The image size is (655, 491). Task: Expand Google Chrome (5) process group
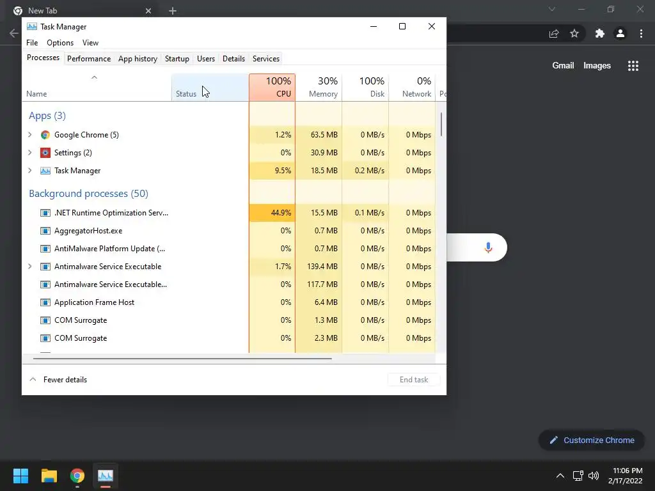click(x=29, y=135)
